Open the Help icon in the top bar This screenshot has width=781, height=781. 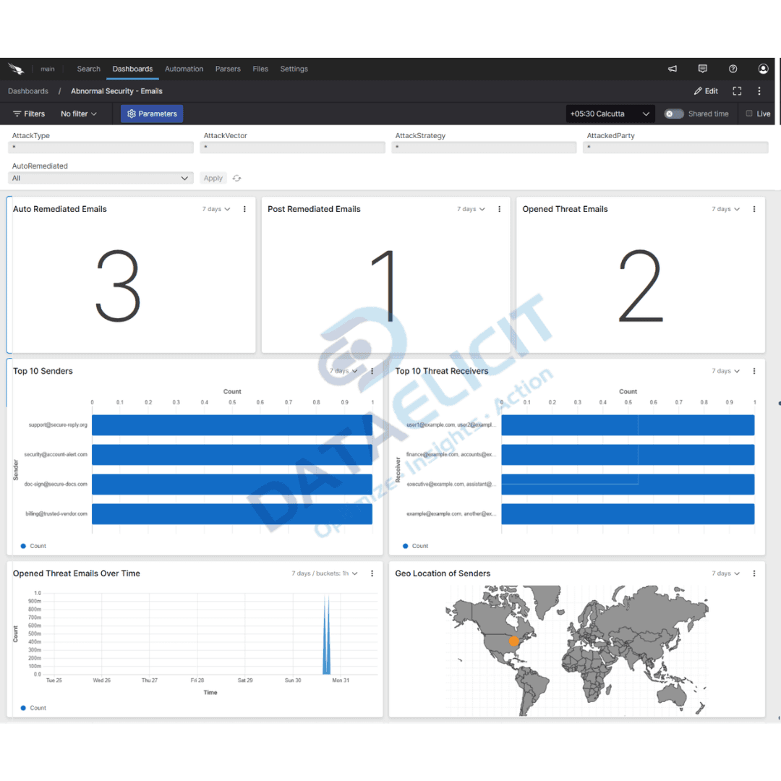[733, 69]
